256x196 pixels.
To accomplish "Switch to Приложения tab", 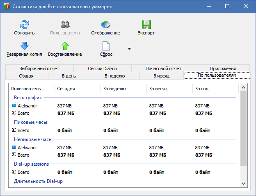I will [223, 68].
